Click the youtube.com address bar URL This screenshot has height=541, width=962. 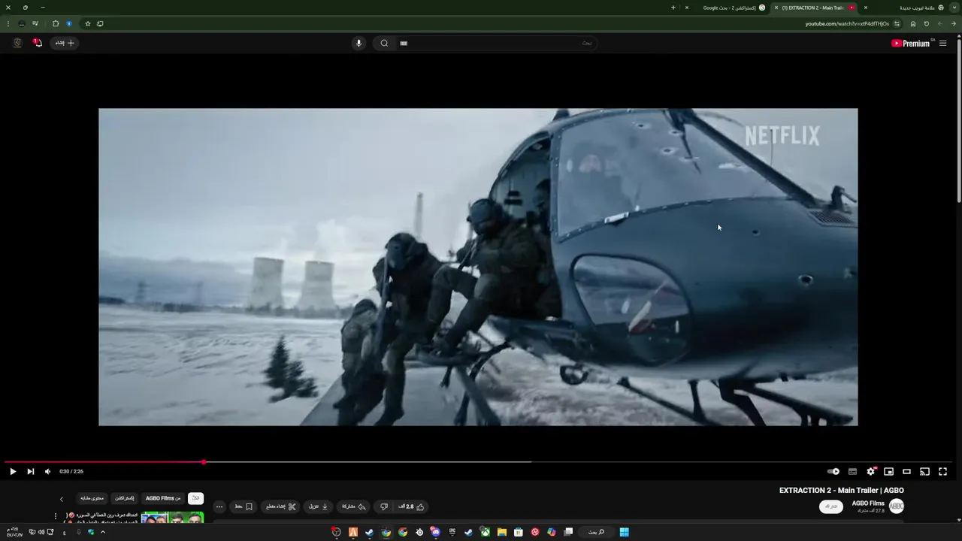pos(846,23)
